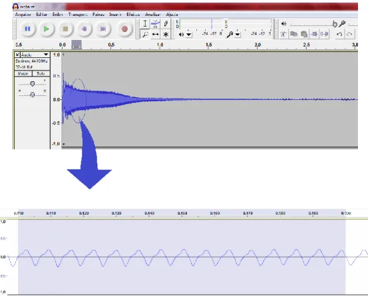This screenshot has height=302, width=368.
Task: Open the Faixas menu
Action: [98, 15]
